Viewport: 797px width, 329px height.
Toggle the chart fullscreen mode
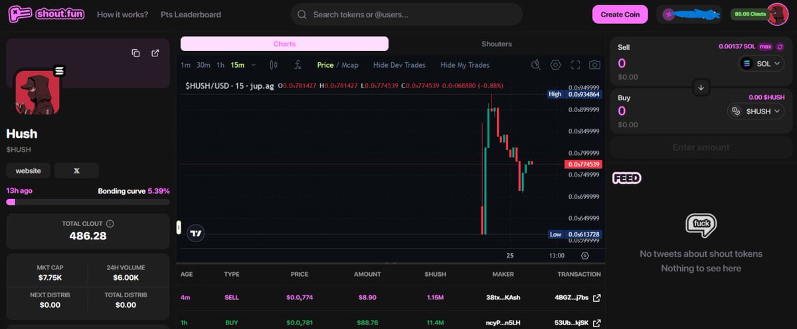point(576,65)
